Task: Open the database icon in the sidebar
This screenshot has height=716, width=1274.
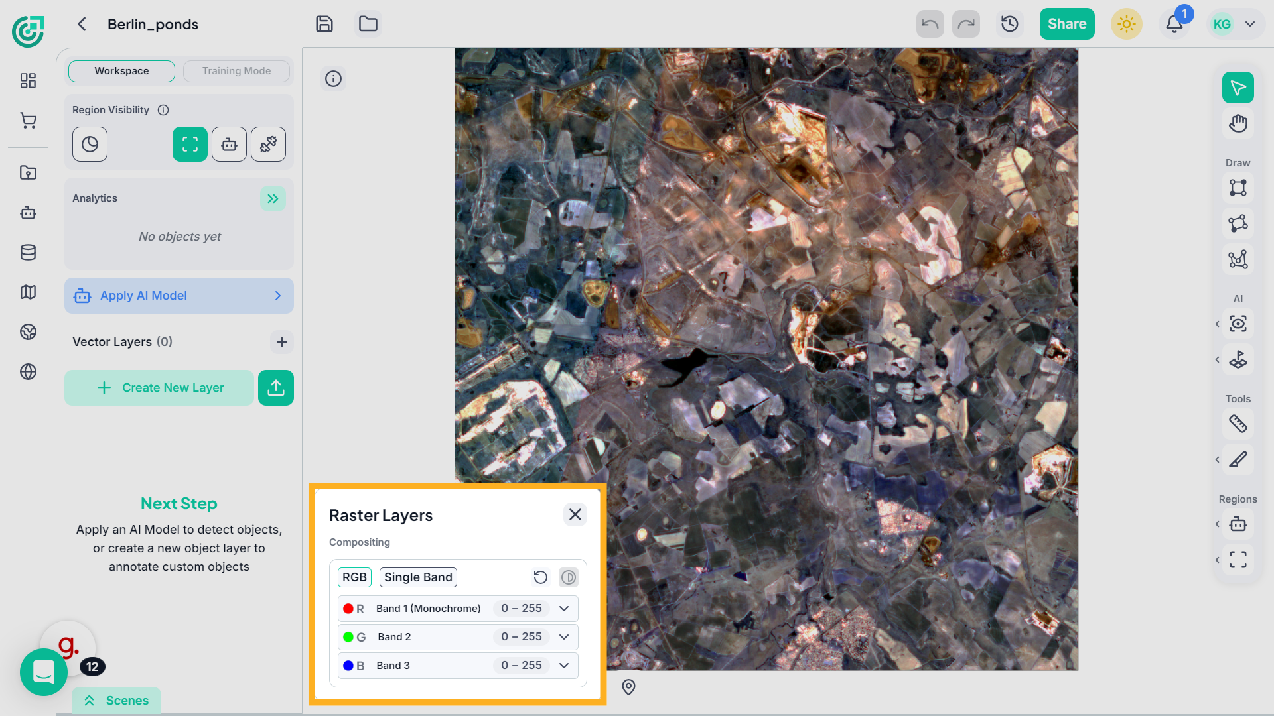Action: point(28,253)
